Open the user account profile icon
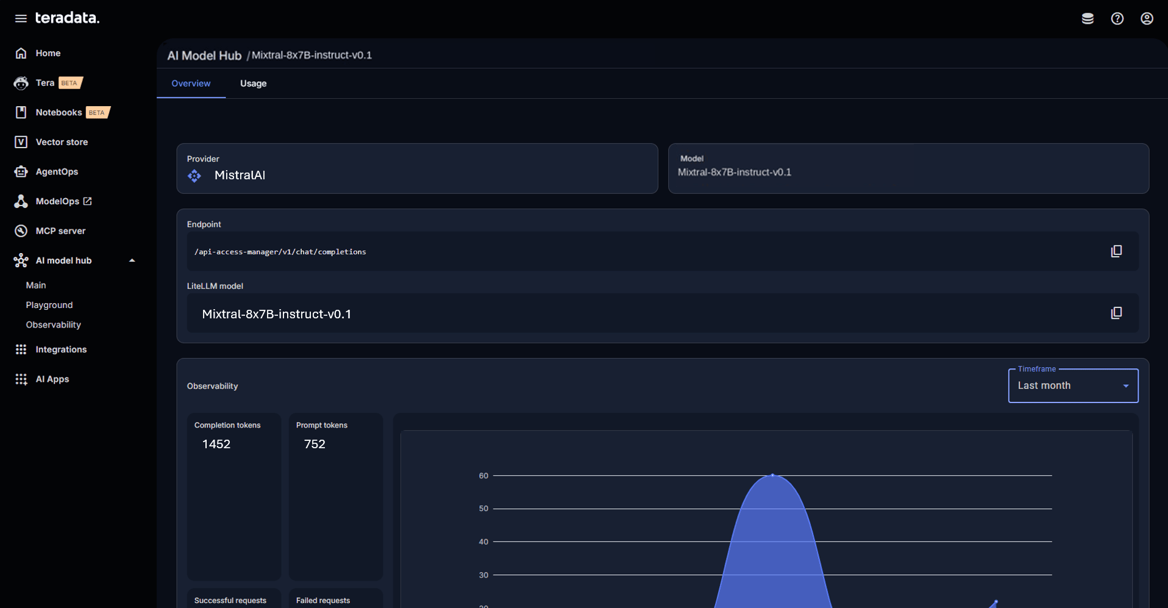 point(1147,19)
